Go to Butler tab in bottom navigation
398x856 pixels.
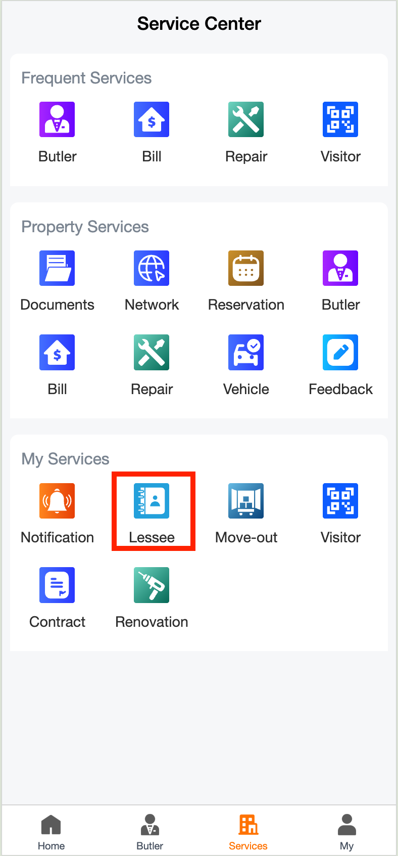pyautogui.click(x=150, y=832)
